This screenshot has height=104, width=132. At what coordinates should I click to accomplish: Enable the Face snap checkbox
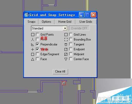pyautogui.click(x=37, y=59)
